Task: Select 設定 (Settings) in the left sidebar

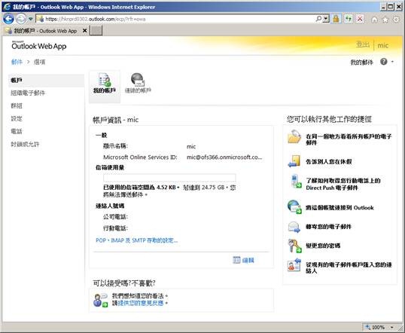Action: tap(17, 119)
